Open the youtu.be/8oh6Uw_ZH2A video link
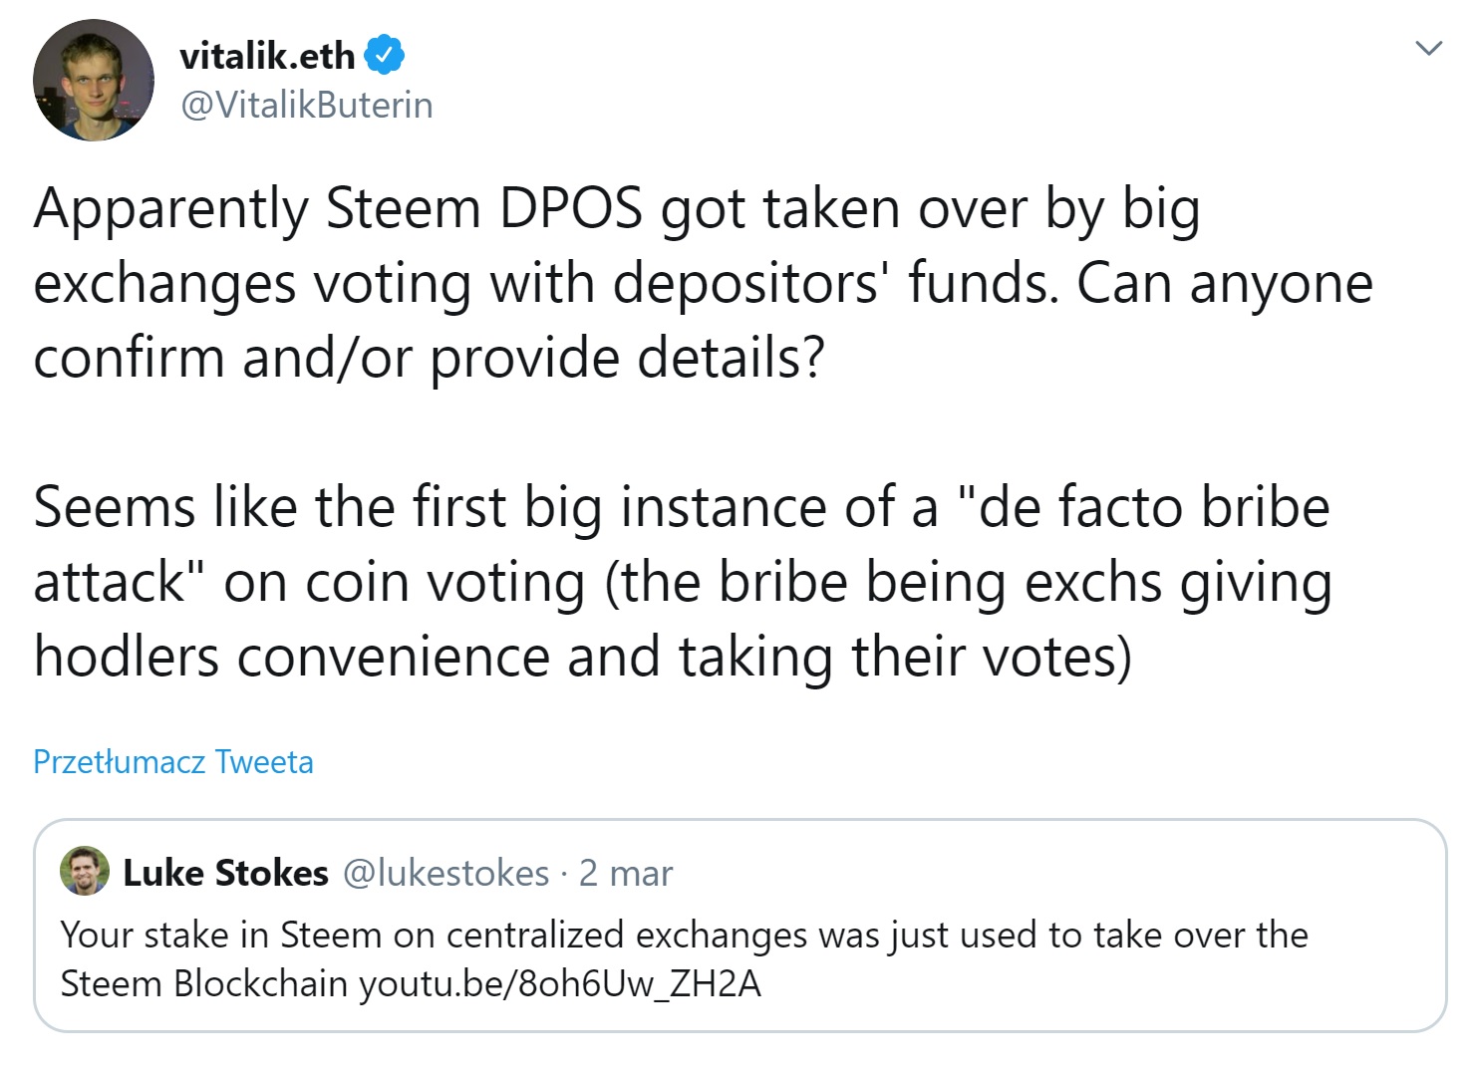The image size is (1472, 1075). [x=559, y=983]
